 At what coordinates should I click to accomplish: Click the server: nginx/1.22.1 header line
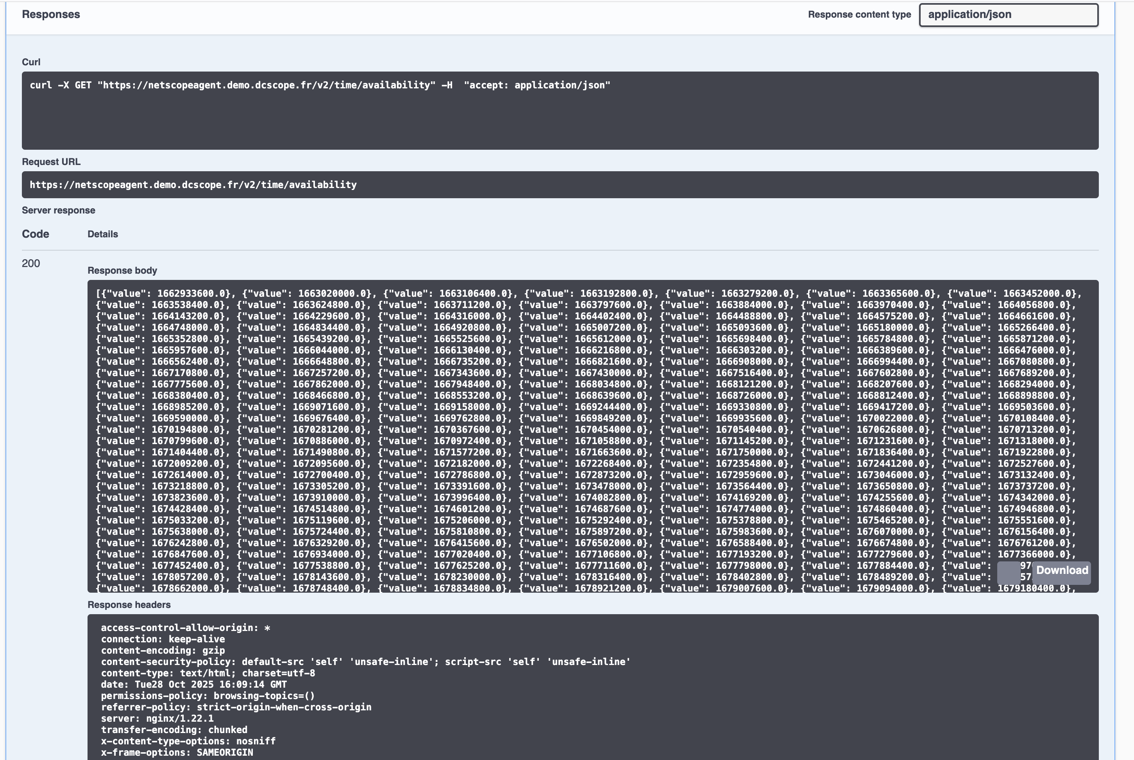pyautogui.click(x=157, y=718)
